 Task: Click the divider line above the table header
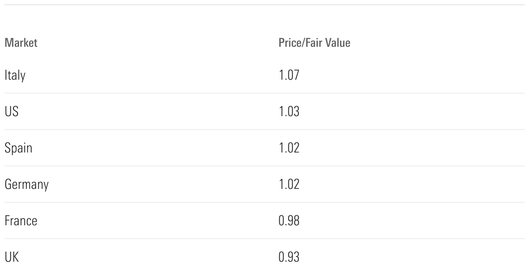click(264, 5)
